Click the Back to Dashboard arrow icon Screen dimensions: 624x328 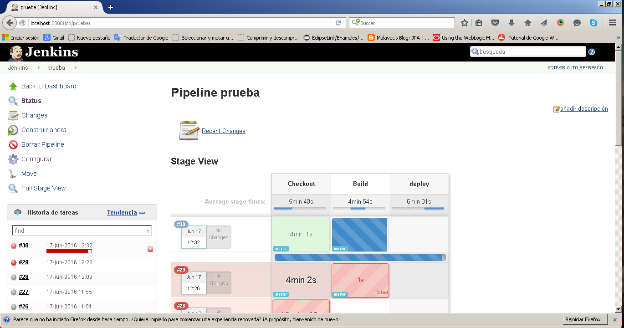[13, 86]
